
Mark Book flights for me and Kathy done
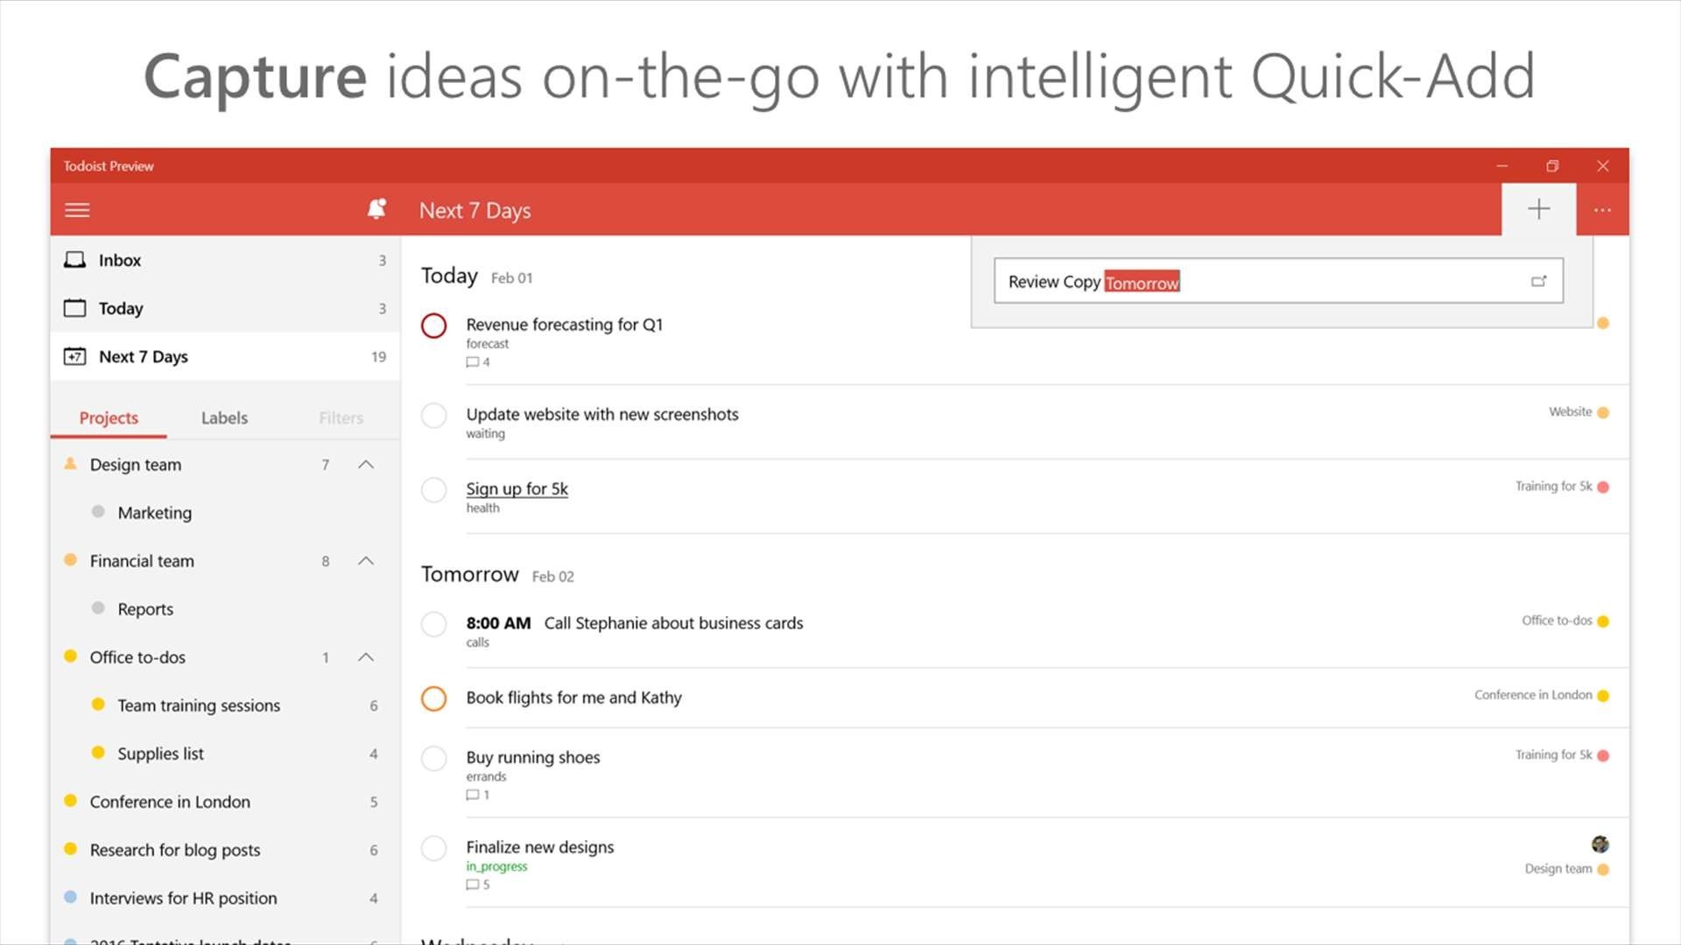pyautogui.click(x=433, y=698)
